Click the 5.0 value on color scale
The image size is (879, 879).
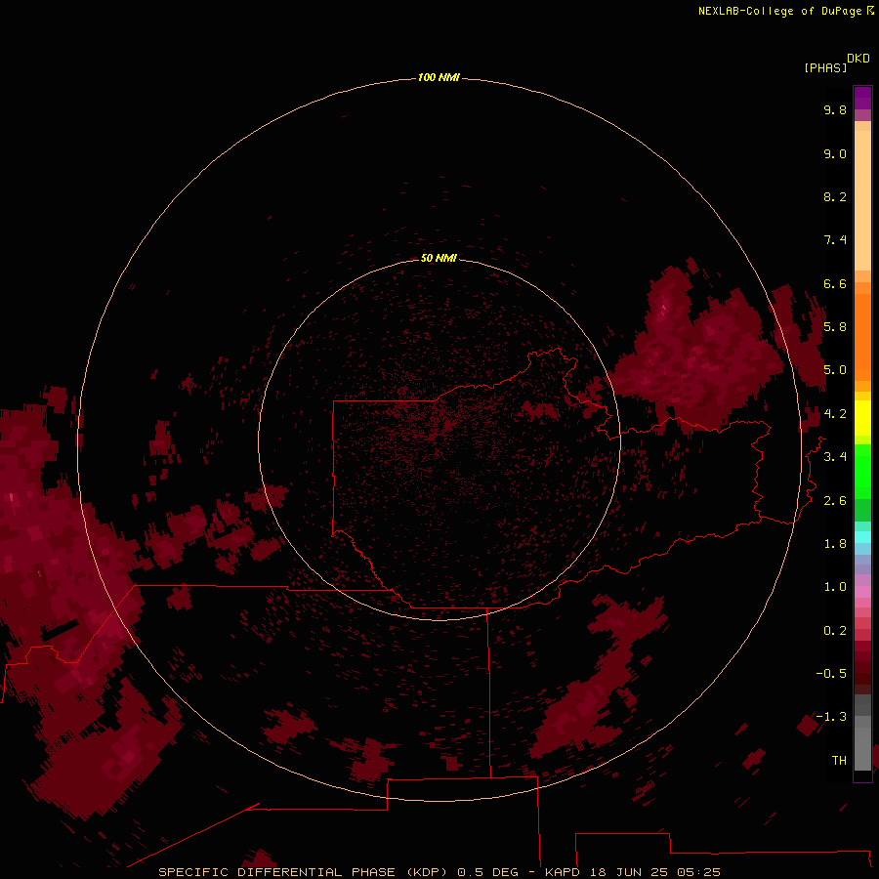[835, 370]
